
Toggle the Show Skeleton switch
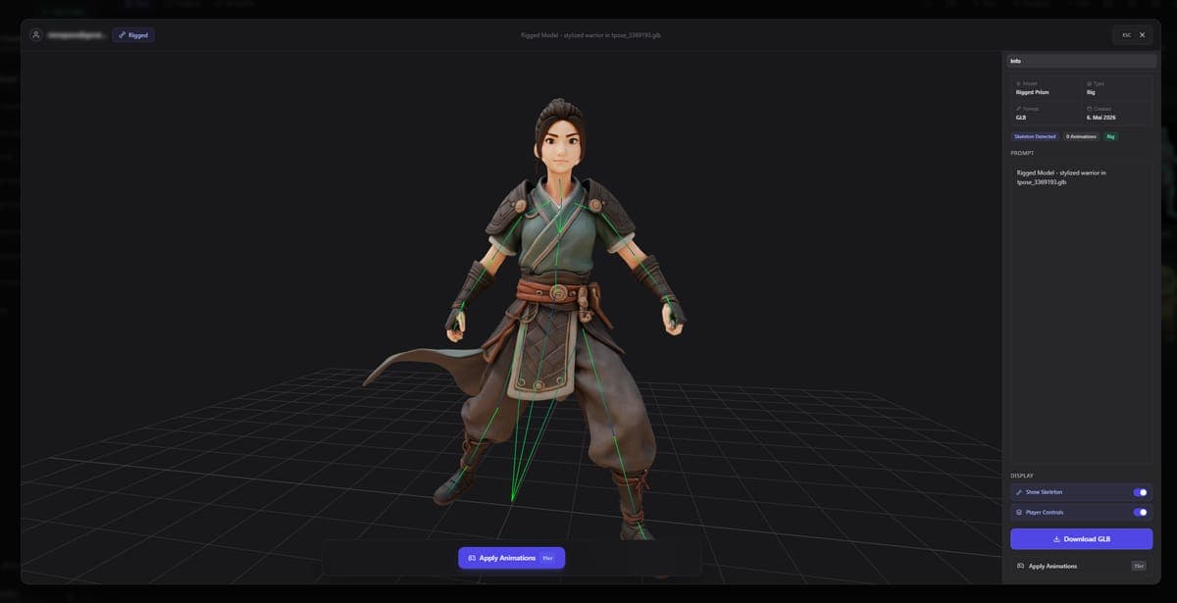tap(1140, 492)
